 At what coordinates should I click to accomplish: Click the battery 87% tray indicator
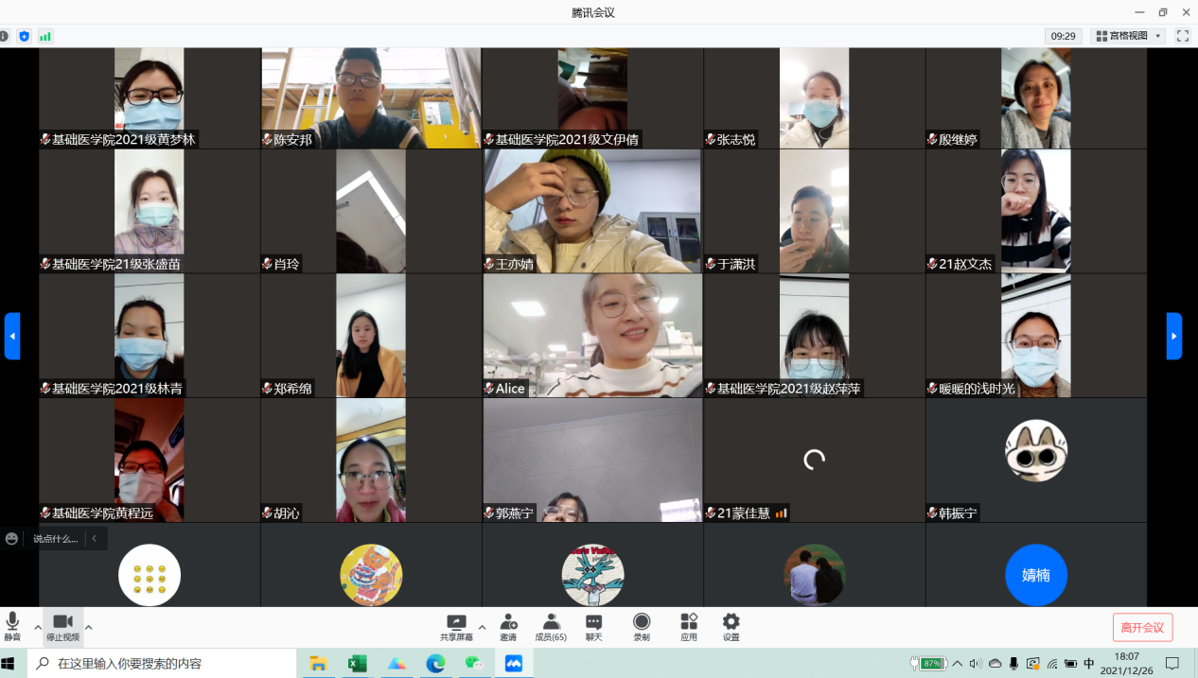(929, 663)
